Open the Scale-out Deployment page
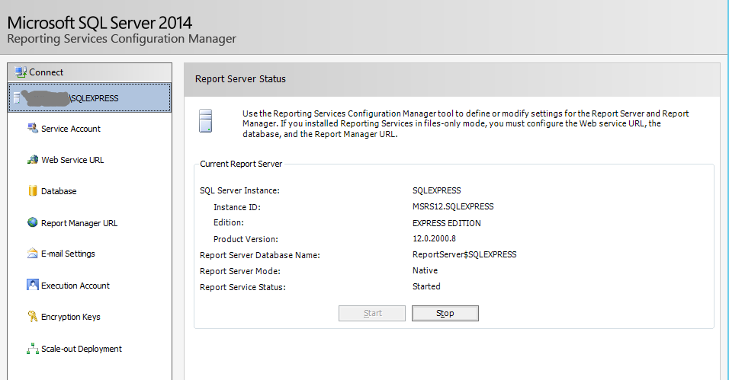The height and width of the screenshot is (380, 729). (82, 349)
